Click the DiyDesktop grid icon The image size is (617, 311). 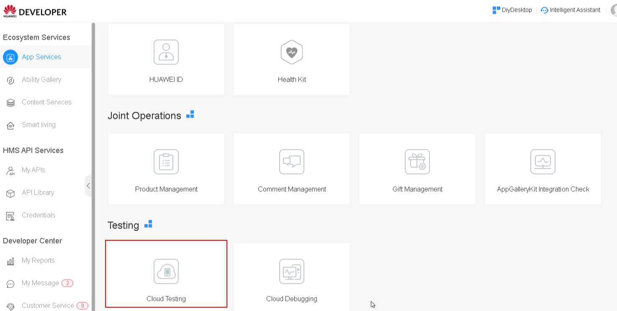coord(496,10)
